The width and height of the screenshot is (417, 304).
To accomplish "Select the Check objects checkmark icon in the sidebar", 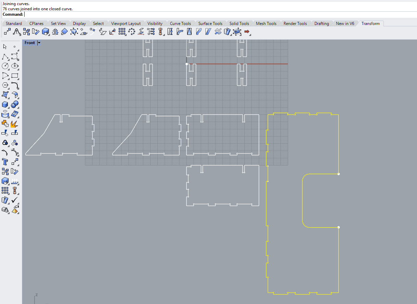I will (x=15, y=200).
